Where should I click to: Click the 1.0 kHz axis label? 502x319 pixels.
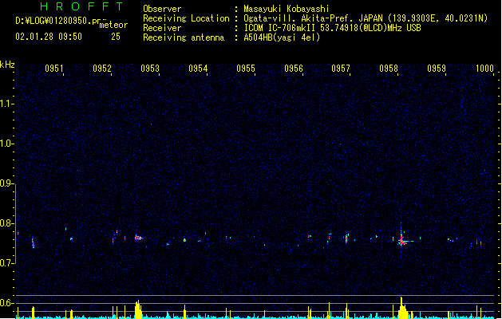pyautogui.click(x=7, y=144)
